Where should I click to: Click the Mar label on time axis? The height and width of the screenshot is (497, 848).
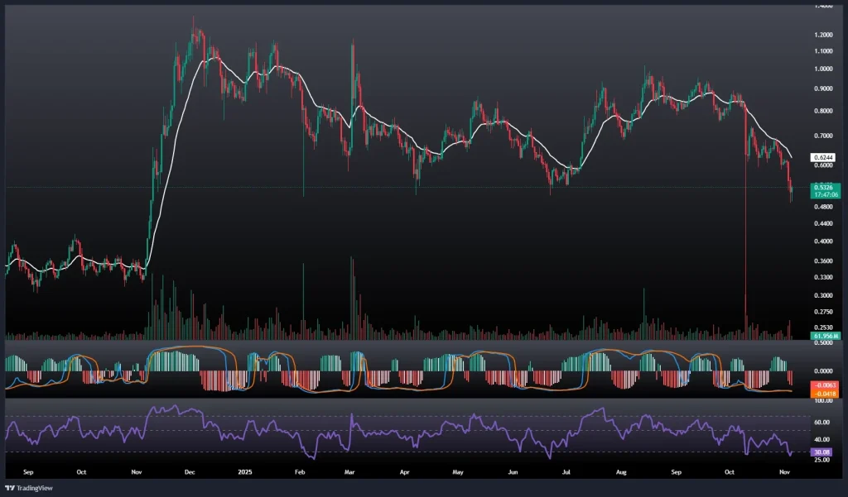tap(349, 471)
